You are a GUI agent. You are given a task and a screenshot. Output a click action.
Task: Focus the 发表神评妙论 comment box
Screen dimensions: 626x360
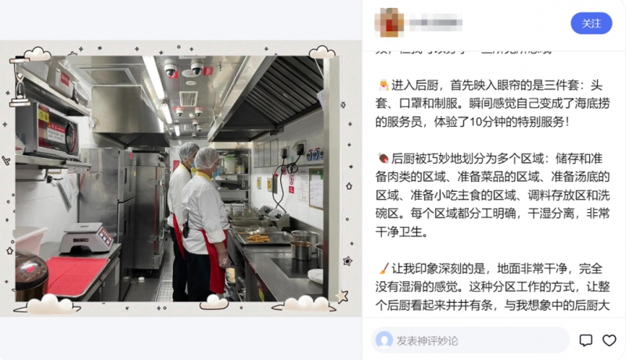pyautogui.click(x=470, y=340)
